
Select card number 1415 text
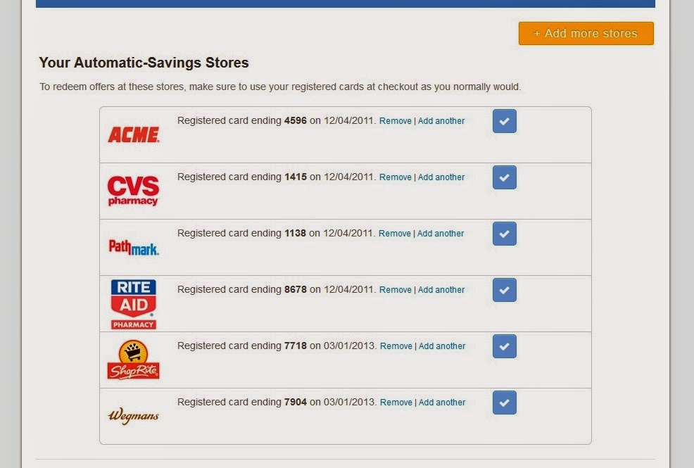point(295,177)
